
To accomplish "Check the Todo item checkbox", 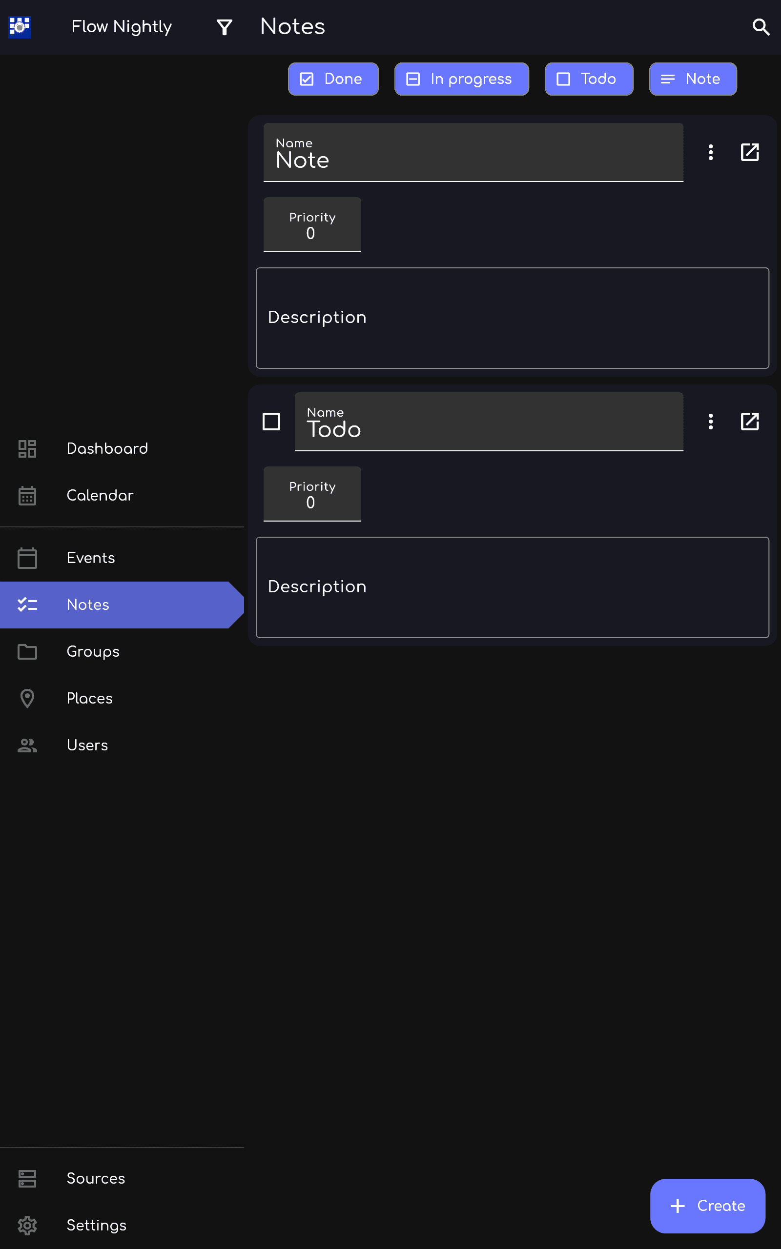I will point(271,422).
